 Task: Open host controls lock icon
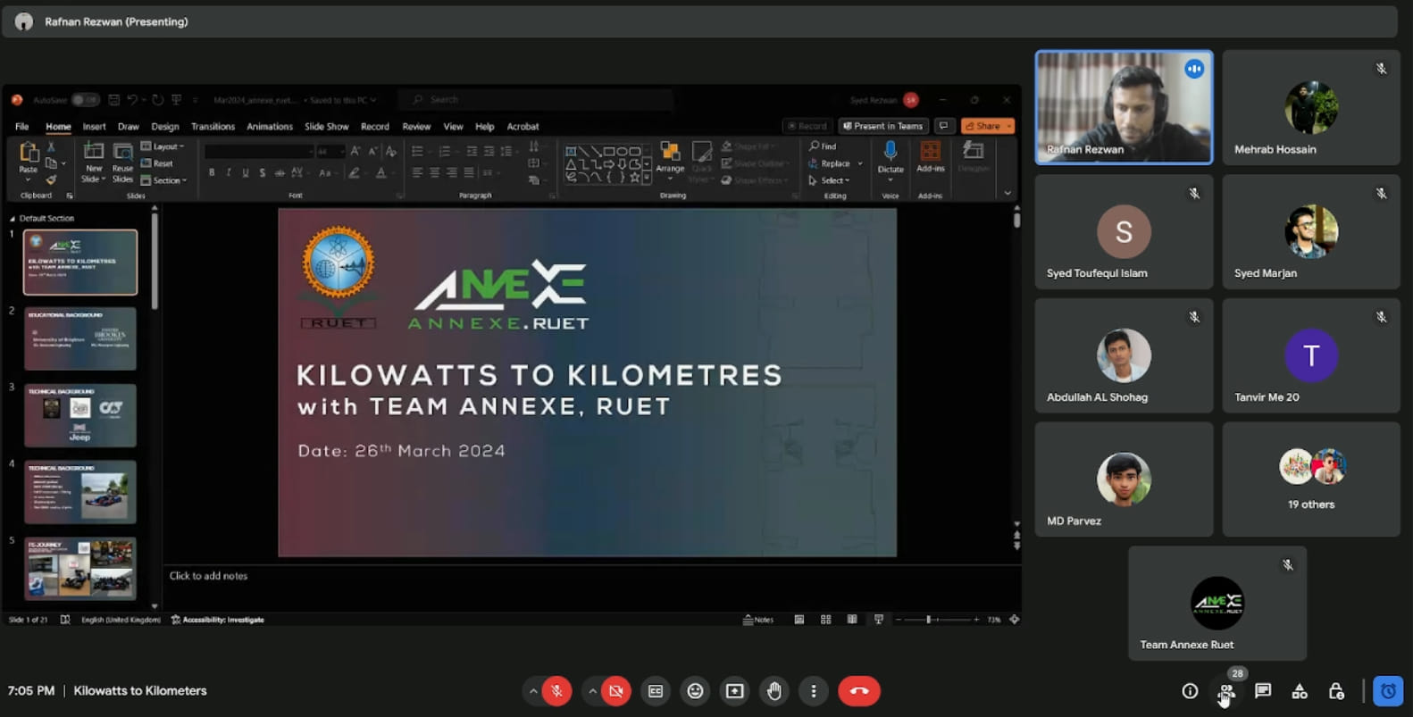[x=1336, y=691]
